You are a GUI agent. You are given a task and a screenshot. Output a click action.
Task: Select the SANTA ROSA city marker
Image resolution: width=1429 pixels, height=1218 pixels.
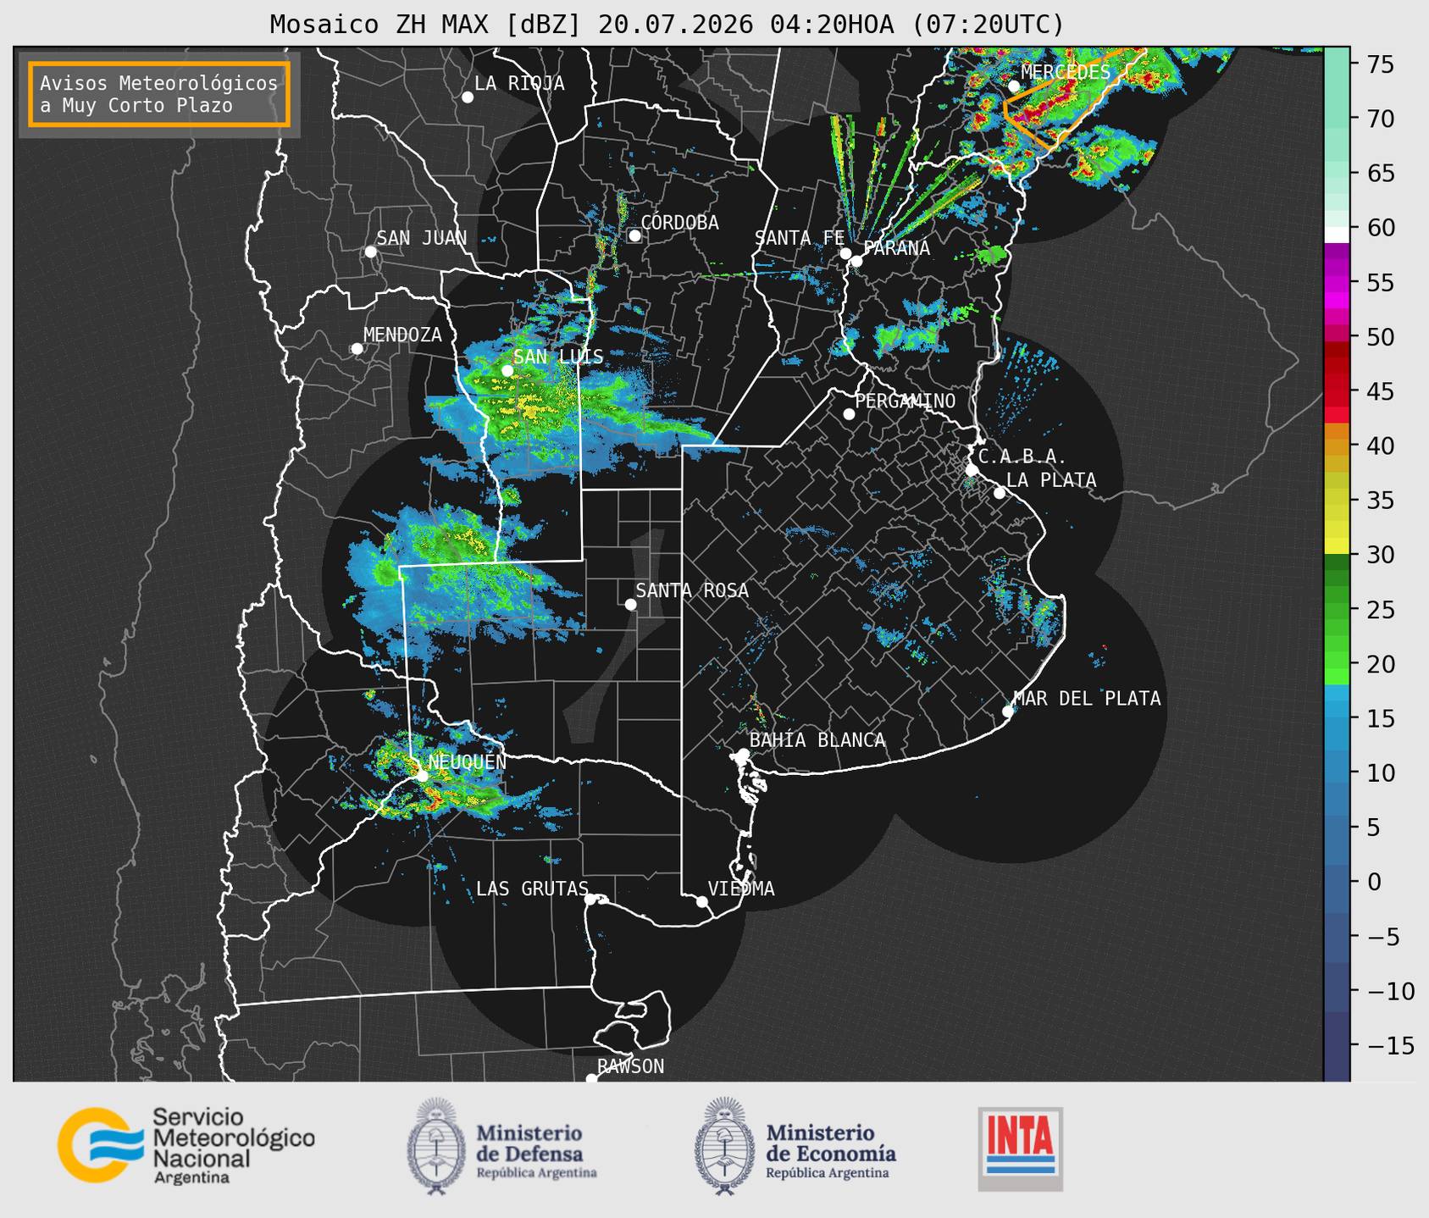click(630, 604)
